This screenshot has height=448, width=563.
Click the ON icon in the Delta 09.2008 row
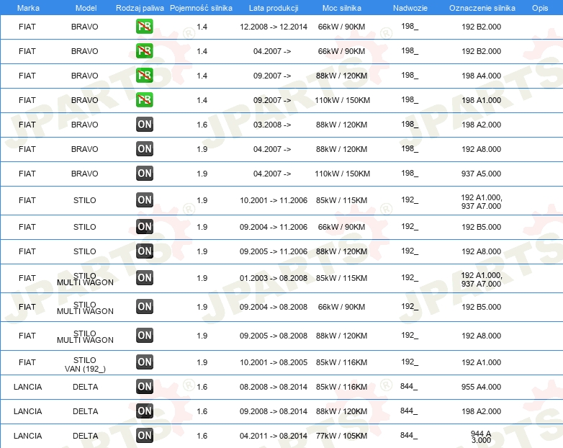point(144,411)
